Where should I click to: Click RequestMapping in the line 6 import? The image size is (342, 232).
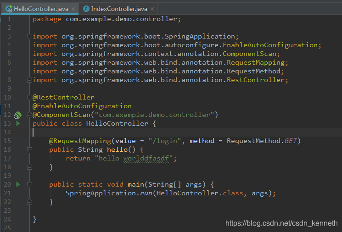tap(256, 62)
